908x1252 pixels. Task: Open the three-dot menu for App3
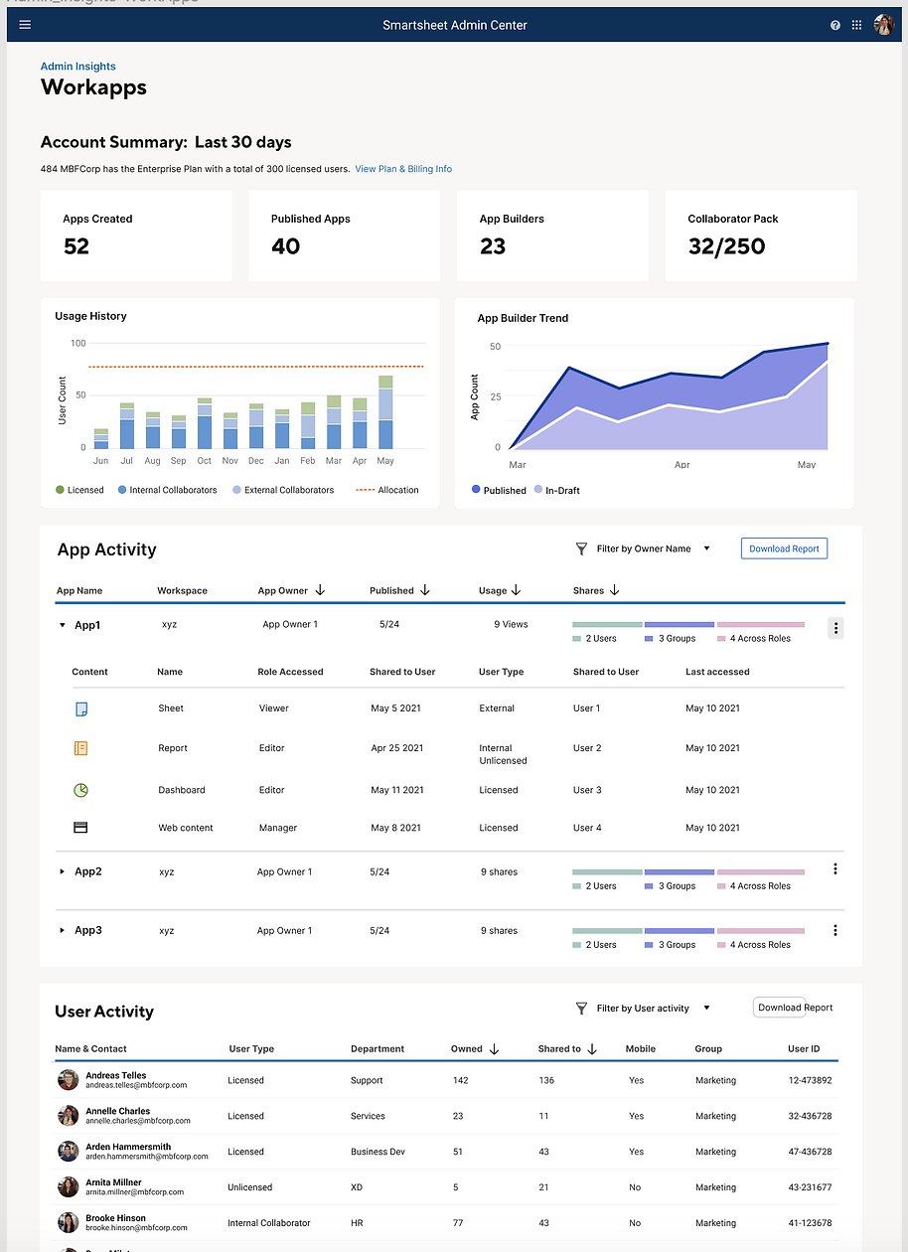coord(835,930)
